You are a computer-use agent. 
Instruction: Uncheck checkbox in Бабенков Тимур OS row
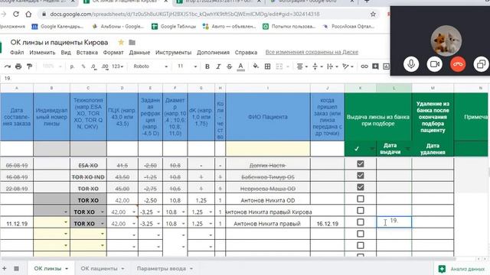click(x=361, y=176)
